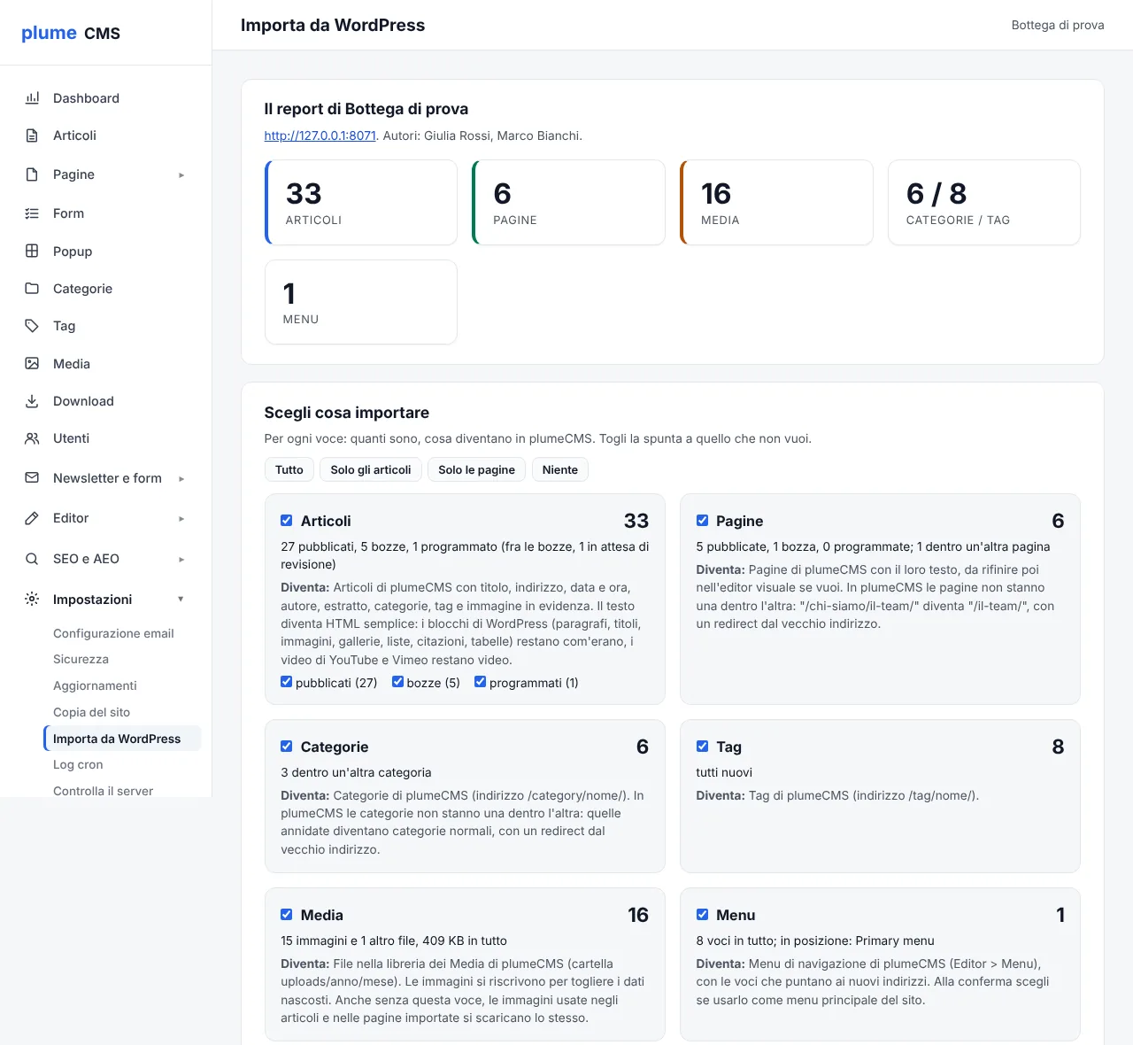Uncheck the Categorie import checkbox

pyautogui.click(x=287, y=747)
